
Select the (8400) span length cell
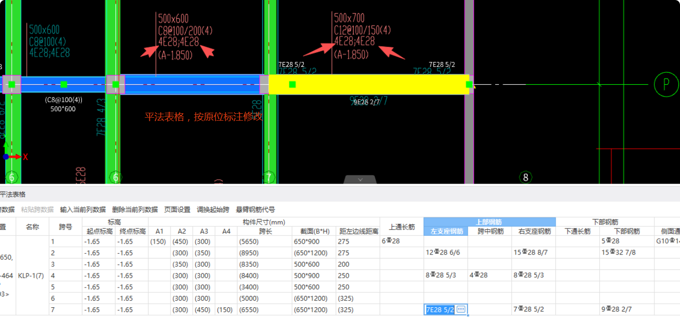[x=265, y=275]
